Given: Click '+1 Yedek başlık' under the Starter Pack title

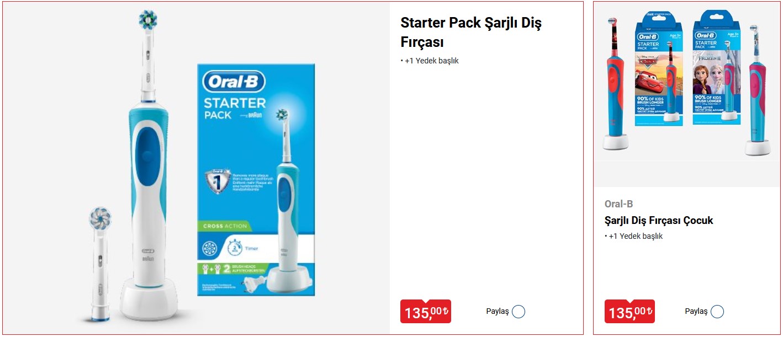Looking at the screenshot, I should point(430,61).
